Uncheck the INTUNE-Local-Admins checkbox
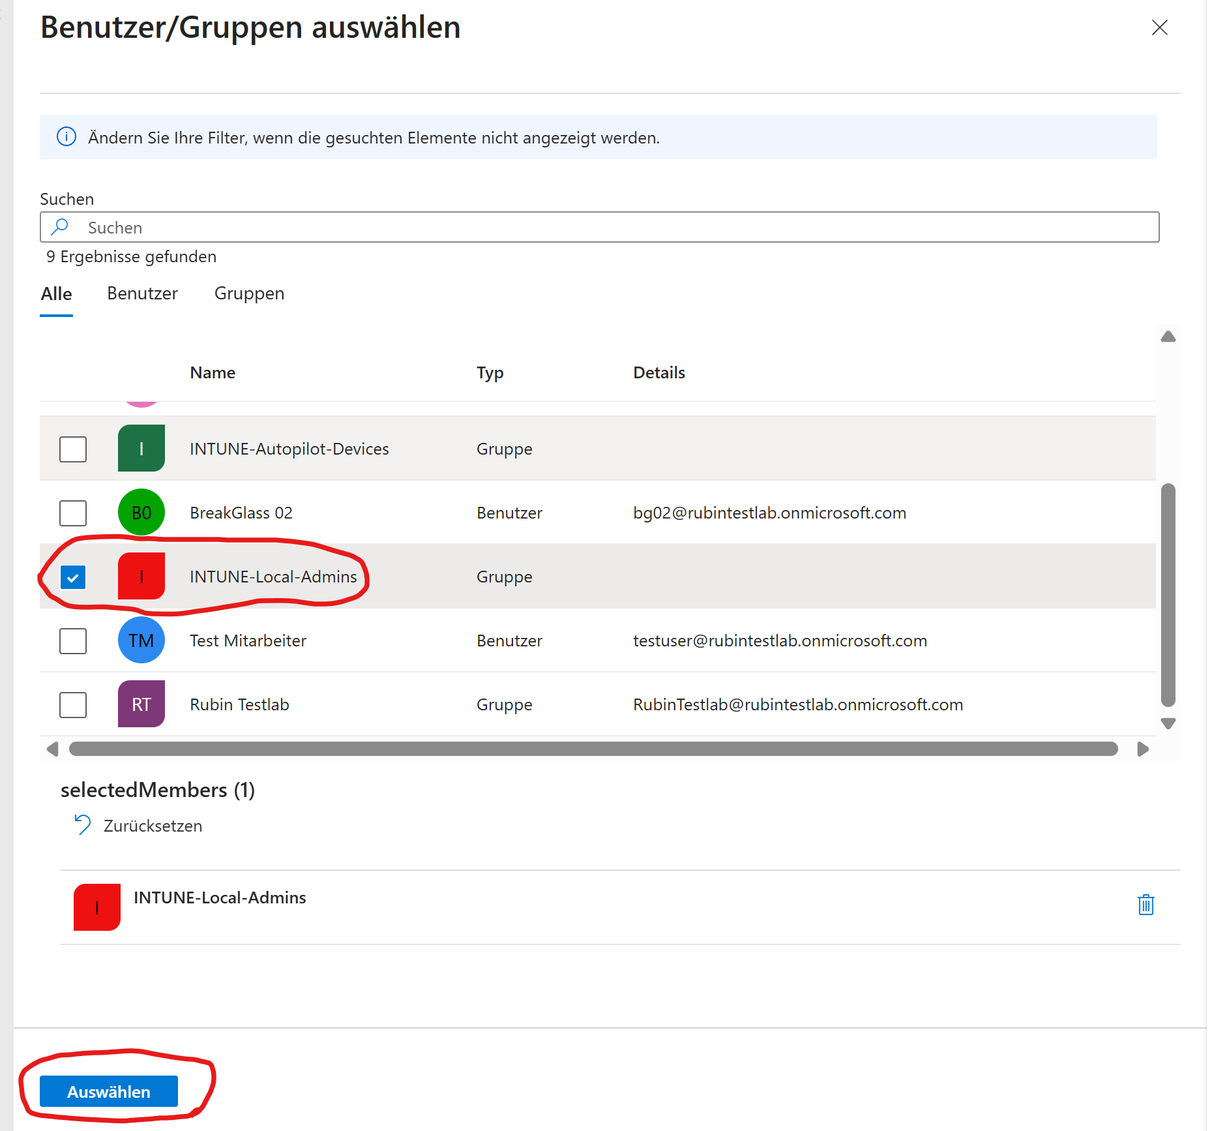This screenshot has height=1131, width=1212. point(73,577)
